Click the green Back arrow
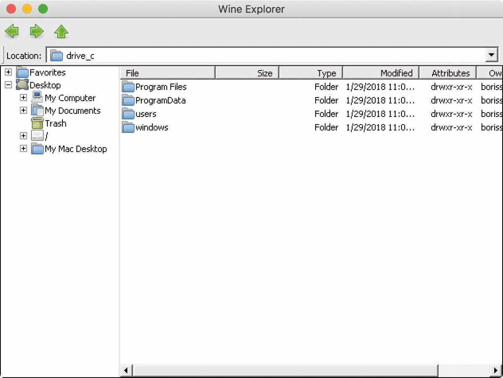 click(x=12, y=31)
